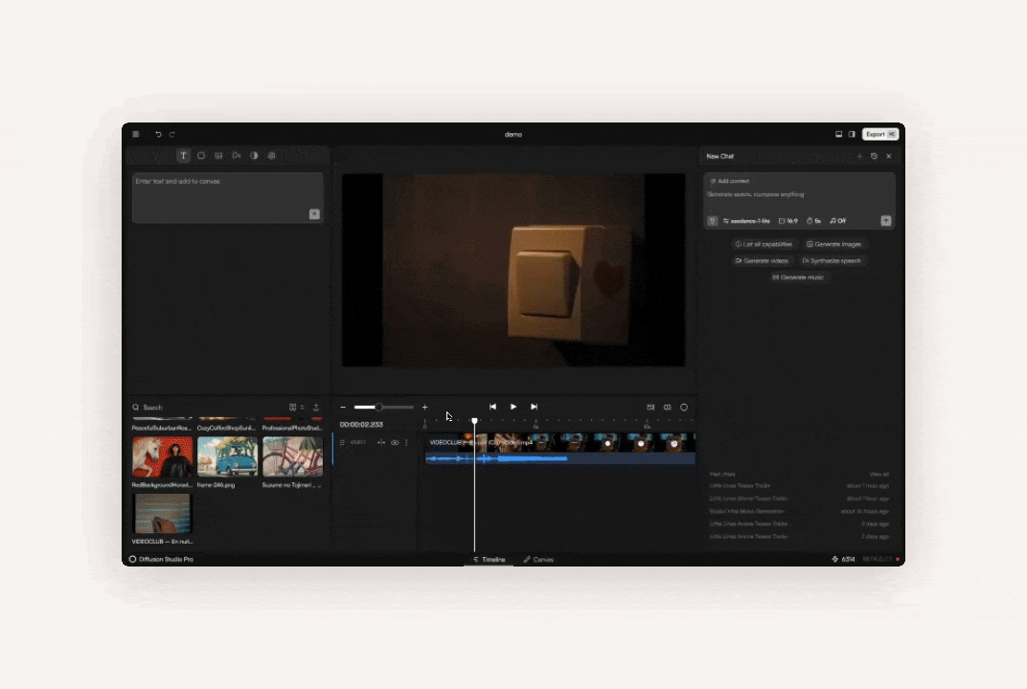
Task: Switch the media library grid view icon
Action: (293, 407)
